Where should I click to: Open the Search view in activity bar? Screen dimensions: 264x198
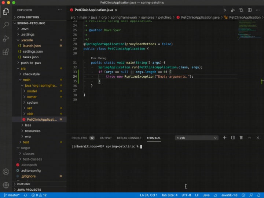6,25
